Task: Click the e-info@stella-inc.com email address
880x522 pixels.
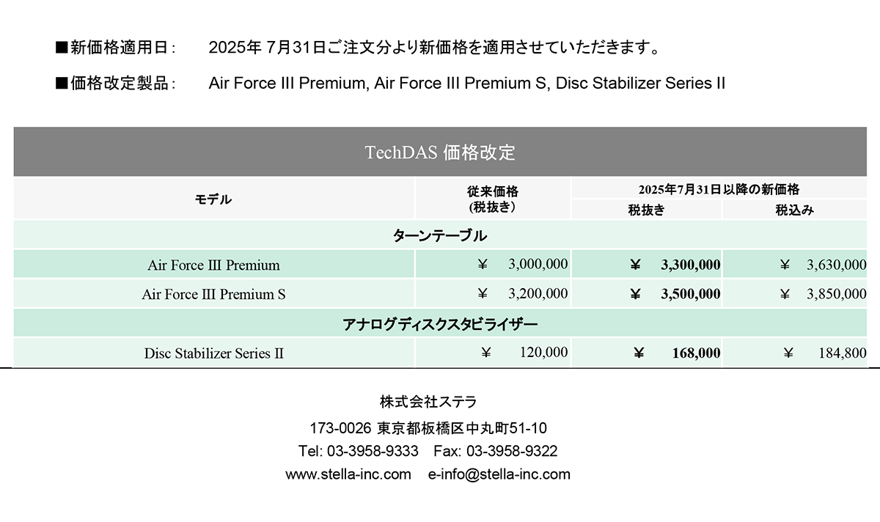Action: pos(499,474)
